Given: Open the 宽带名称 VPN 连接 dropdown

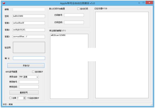Looking at the screenshot, I should point(29,77).
